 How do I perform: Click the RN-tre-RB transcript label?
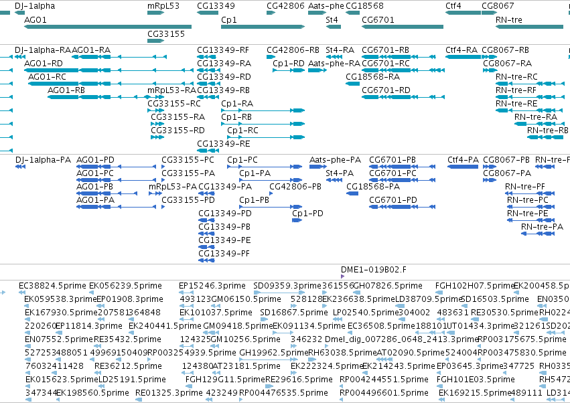[x=548, y=131]
